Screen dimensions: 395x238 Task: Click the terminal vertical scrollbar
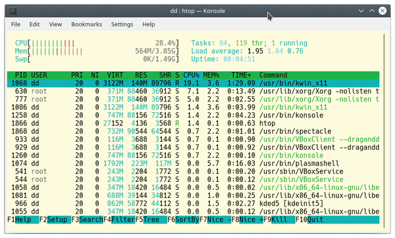tap(384, 131)
